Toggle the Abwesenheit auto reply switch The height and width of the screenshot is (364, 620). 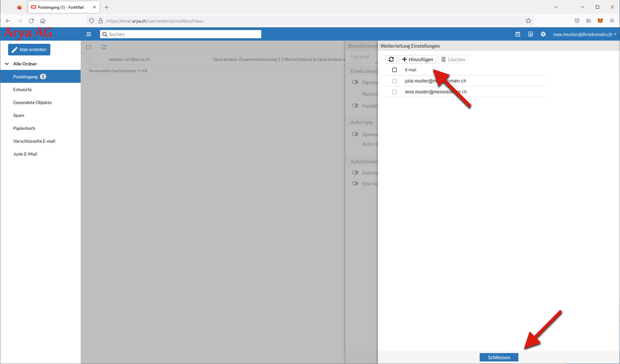point(355,134)
